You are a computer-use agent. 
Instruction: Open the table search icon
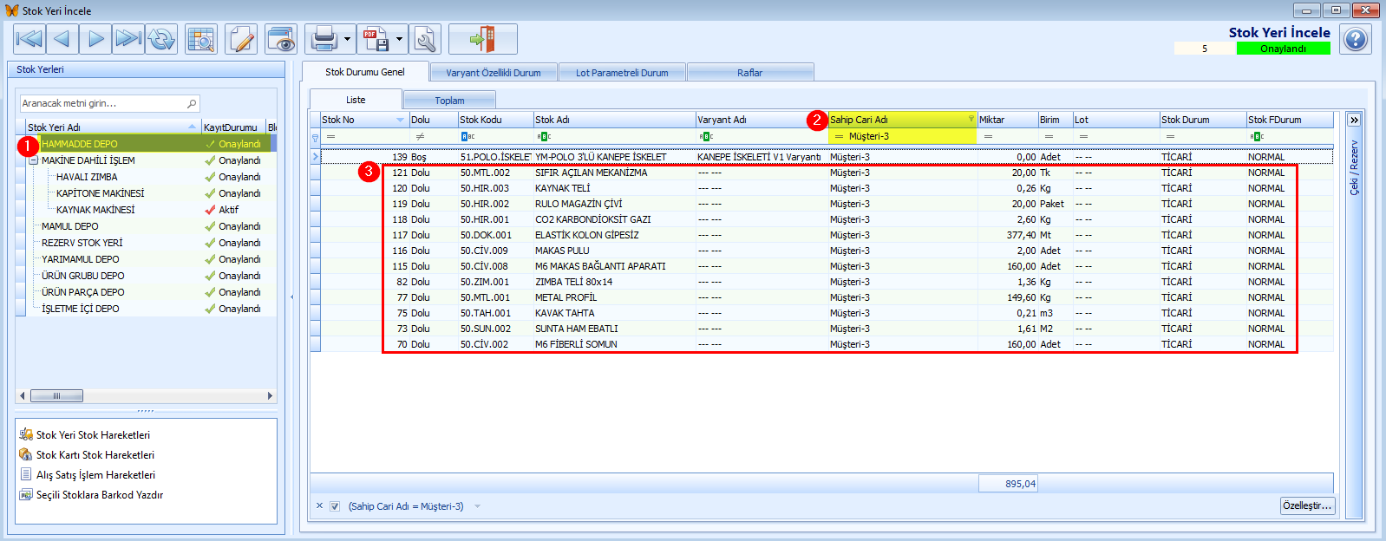[201, 39]
